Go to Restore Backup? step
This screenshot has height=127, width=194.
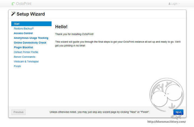[x=24, y=29]
